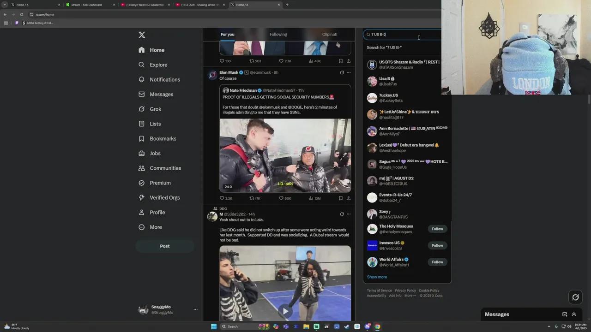Image resolution: width=591 pixels, height=332 pixels.
Task: Follow The Holy Mosques account
Action: coord(437,229)
